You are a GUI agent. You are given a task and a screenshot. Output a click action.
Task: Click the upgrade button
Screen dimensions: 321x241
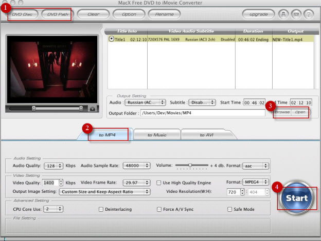tap(259, 14)
